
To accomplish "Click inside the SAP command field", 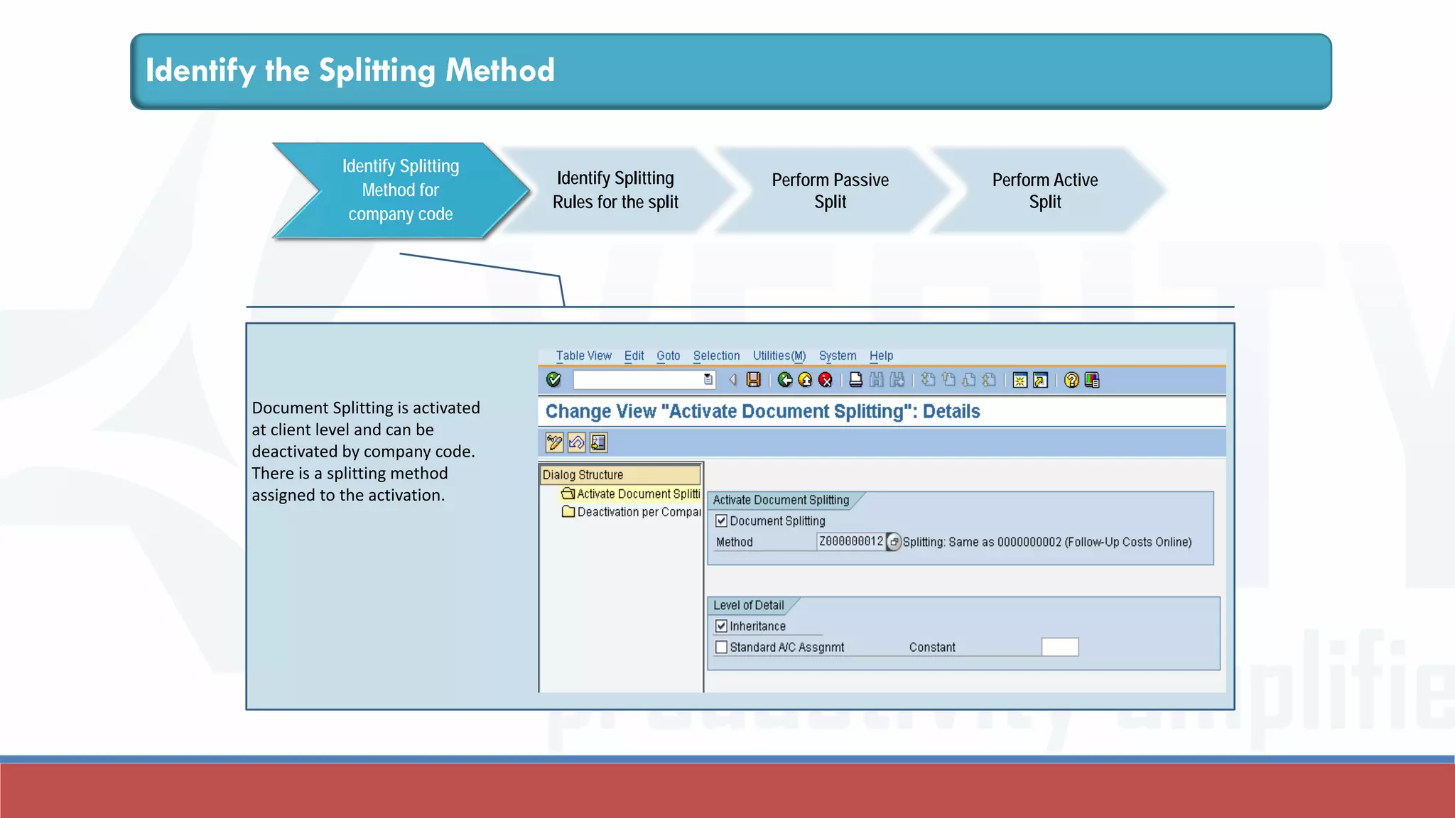I will pos(638,380).
